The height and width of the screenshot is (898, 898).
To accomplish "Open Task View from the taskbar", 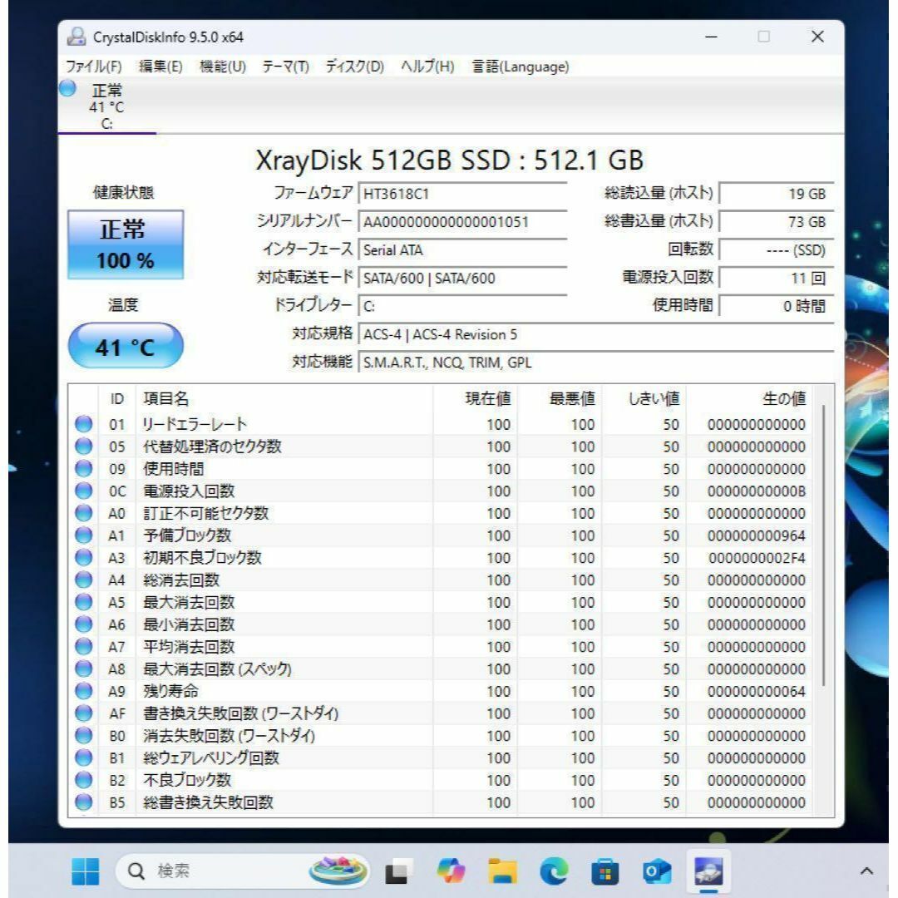I will (x=398, y=871).
